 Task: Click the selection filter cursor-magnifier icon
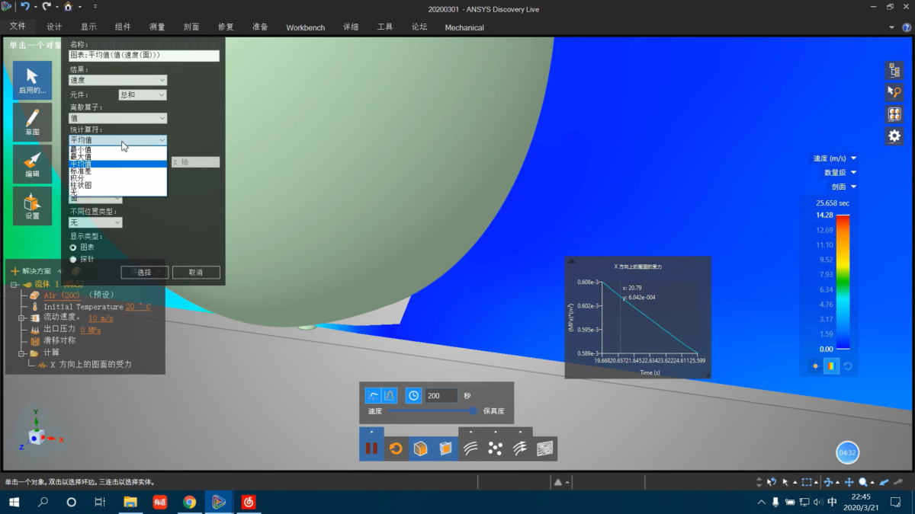pyautogui.click(x=894, y=92)
